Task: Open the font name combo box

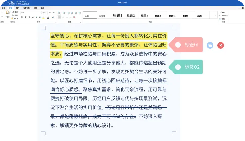Action: [x=31, y=13]
